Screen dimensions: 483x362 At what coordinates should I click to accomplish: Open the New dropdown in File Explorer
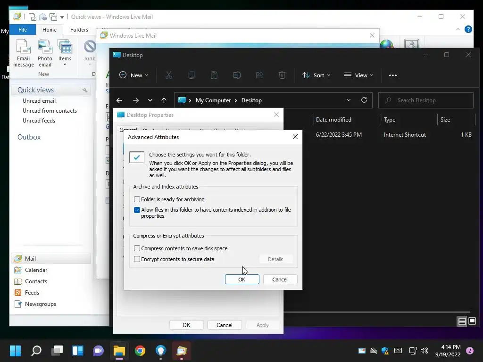[x=134, y=75]
